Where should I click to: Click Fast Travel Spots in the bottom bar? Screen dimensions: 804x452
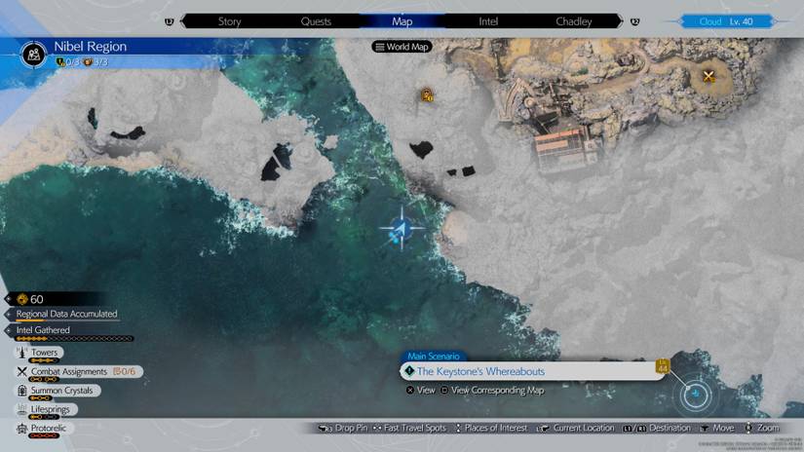pos(411,428)
